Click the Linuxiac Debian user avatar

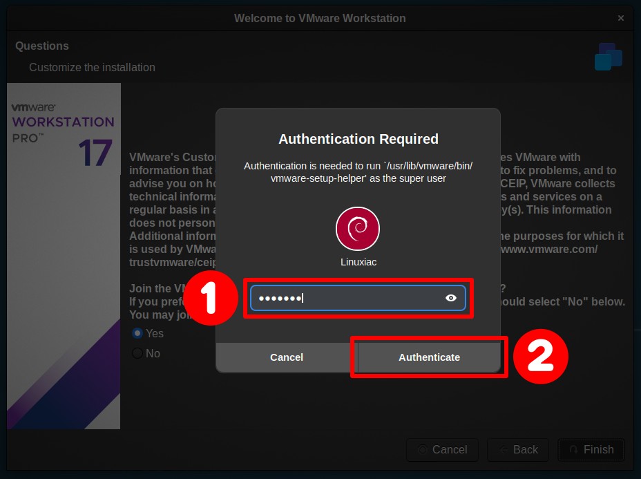pos(358,228)
